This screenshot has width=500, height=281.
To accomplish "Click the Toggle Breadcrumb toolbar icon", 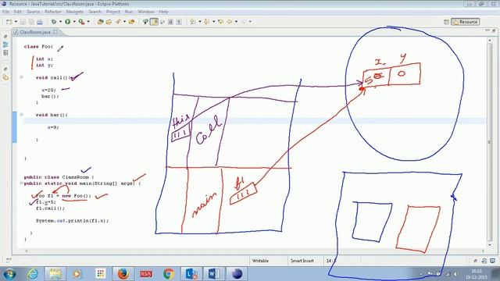I will pyautogui.click(x=146, y=22).
